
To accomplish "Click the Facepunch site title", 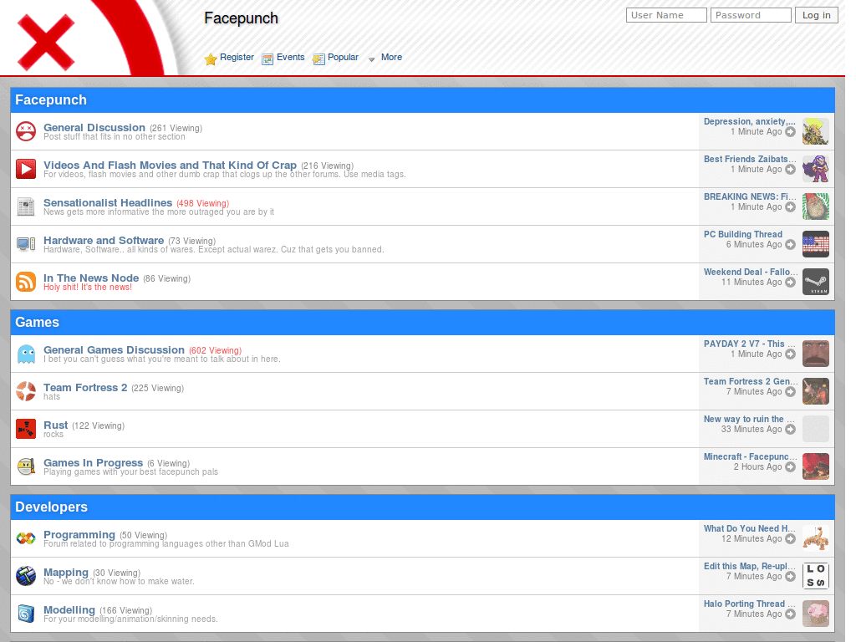I will (x=242, y=18).
